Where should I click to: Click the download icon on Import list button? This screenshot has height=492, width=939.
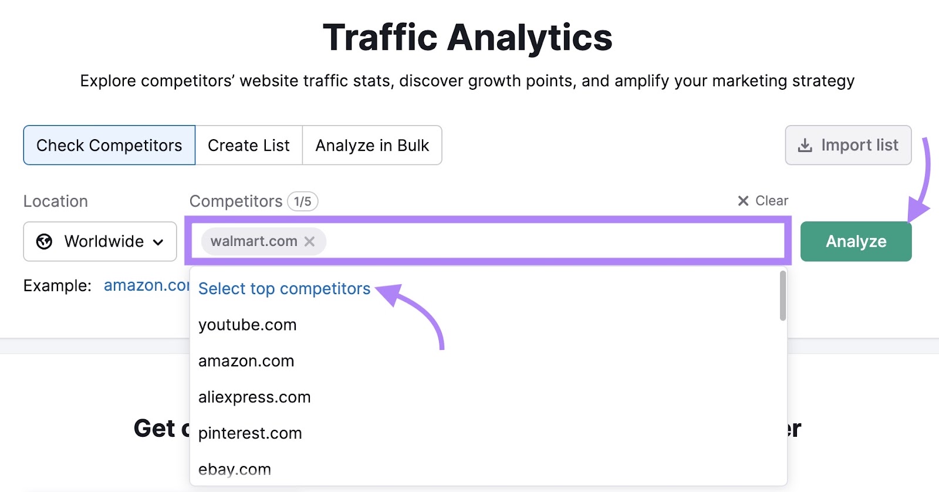point(805,145)
